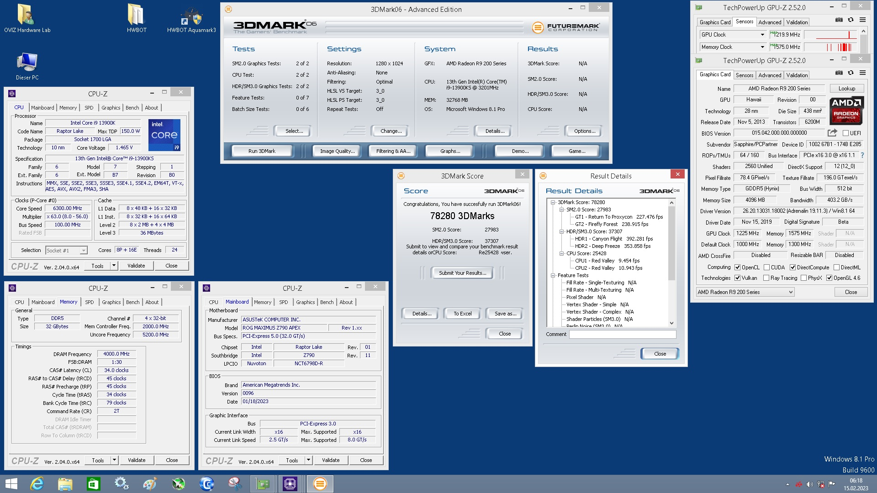Open the Snipping Tool taskbar icon
This screenshot has height=493, width=877.
[x=235, y=484]
